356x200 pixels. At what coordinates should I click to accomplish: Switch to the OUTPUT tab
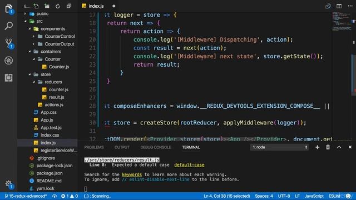pyautogui.click(x=122, y=147)
